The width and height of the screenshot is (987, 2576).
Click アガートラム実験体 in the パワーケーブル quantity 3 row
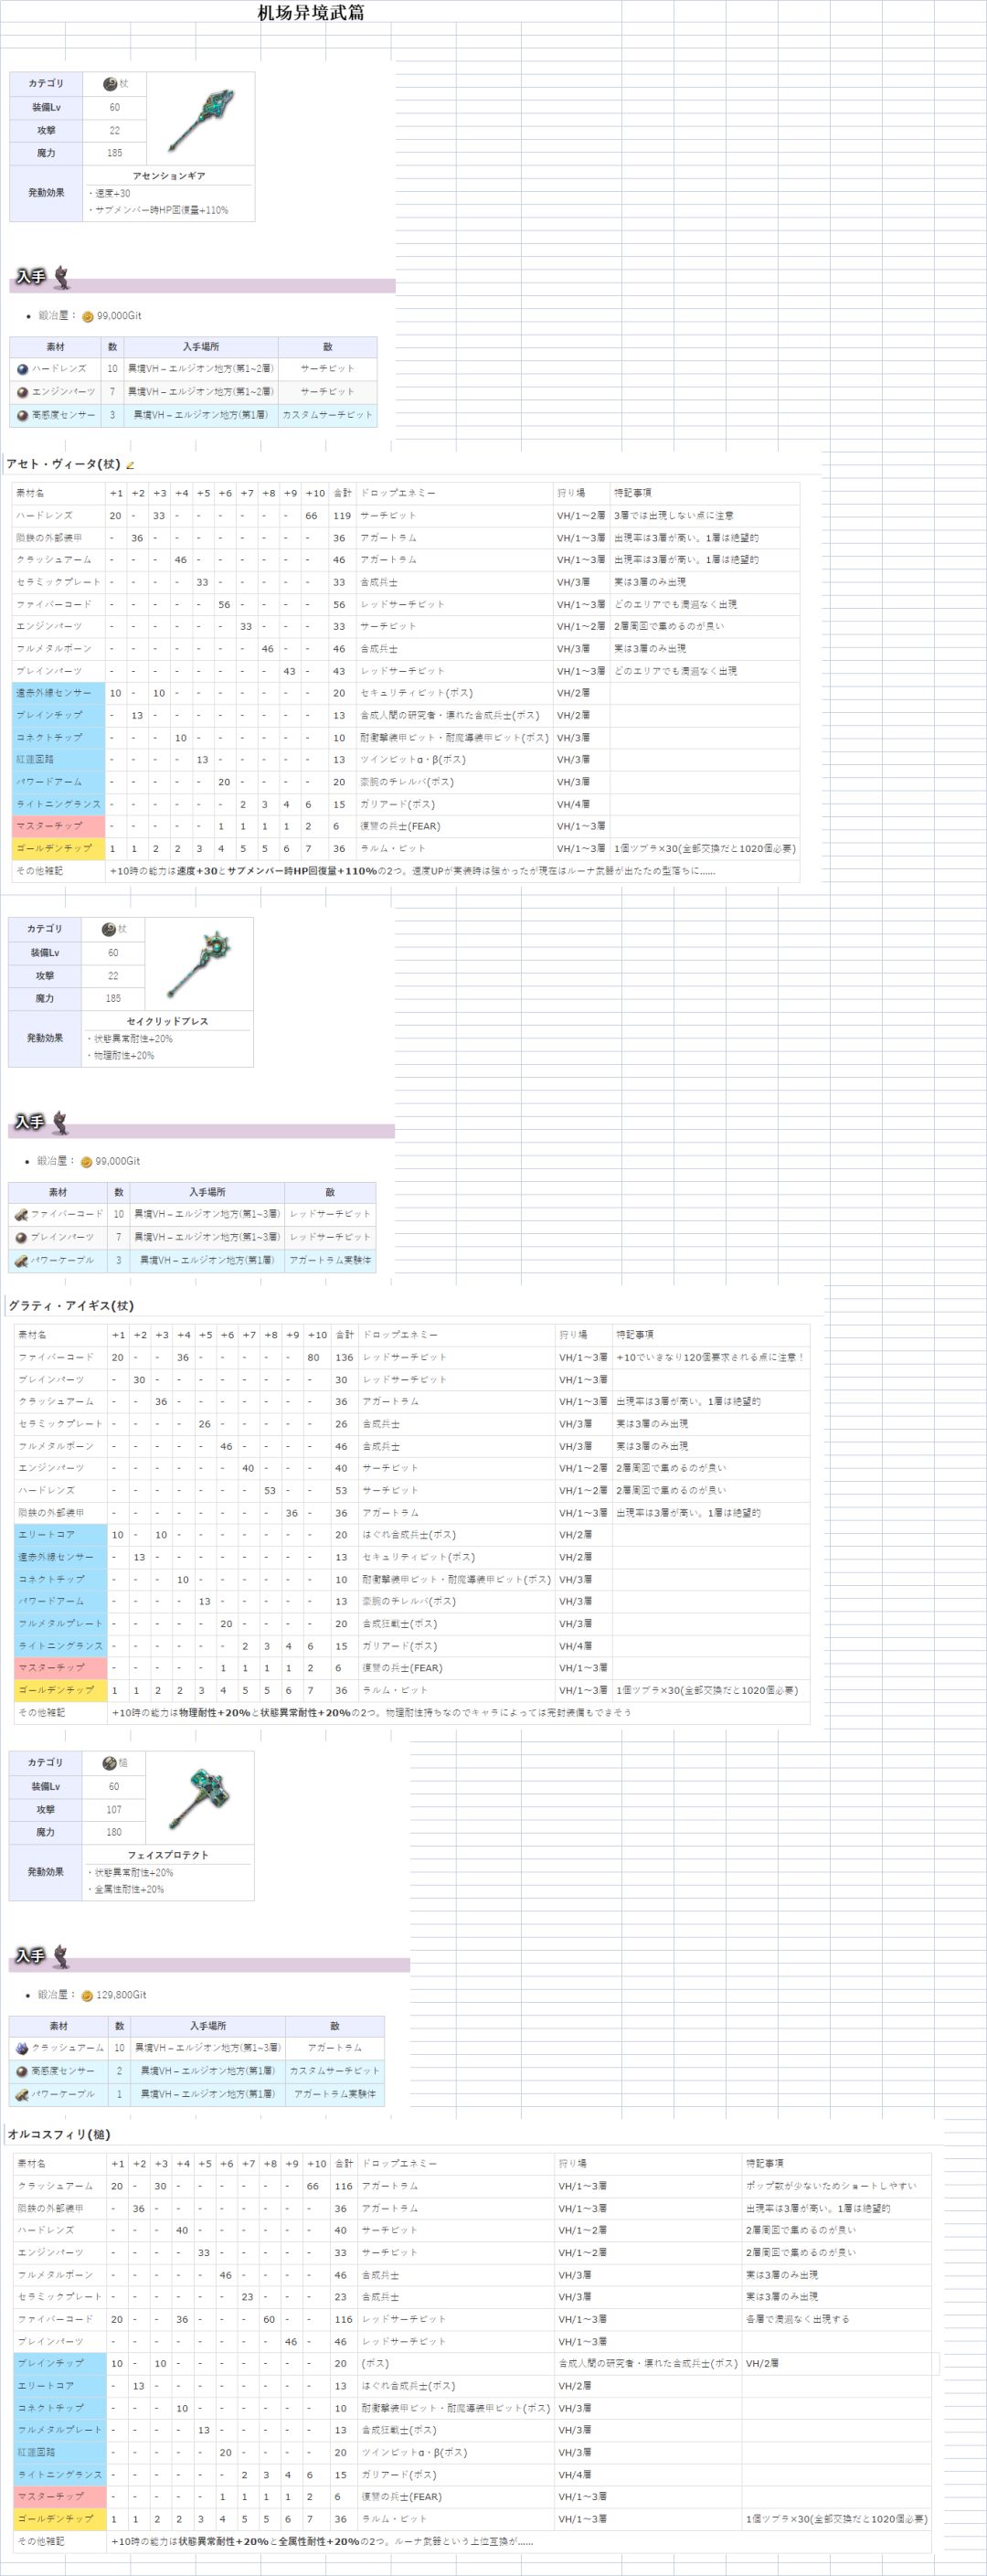(330, 1261)
